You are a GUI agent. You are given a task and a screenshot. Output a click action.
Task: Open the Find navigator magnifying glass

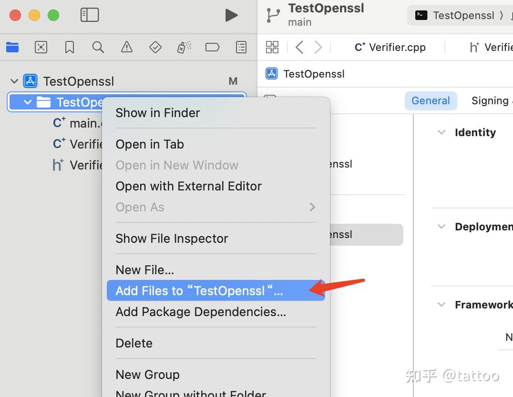point(98,47)
